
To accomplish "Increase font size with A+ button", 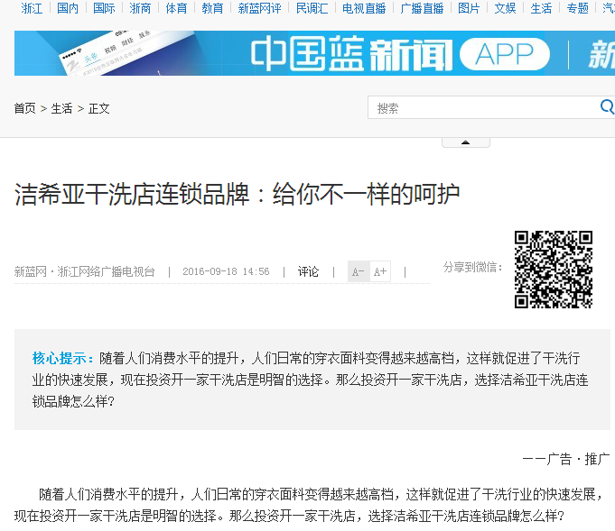I will pos(380,271).
